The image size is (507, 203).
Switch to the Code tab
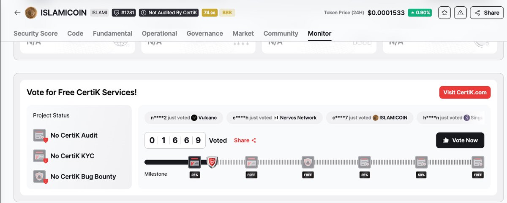click(75, 33)
